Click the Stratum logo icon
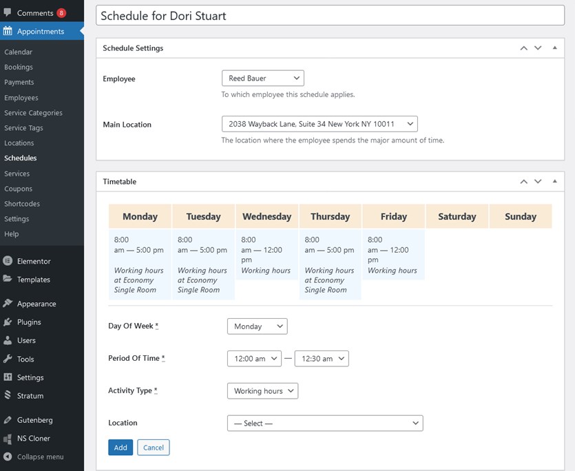 pos(8,395)
